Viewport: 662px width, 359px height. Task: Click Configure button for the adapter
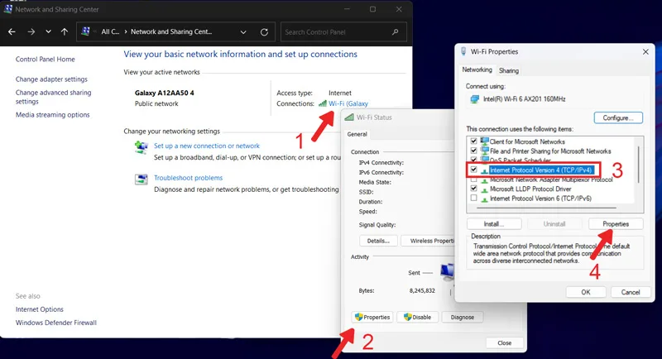(x=618, y=117)
